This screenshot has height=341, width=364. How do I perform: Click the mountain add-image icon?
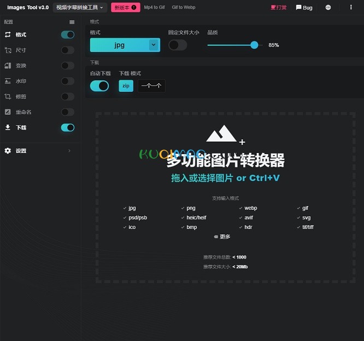[x=225, y=134]
